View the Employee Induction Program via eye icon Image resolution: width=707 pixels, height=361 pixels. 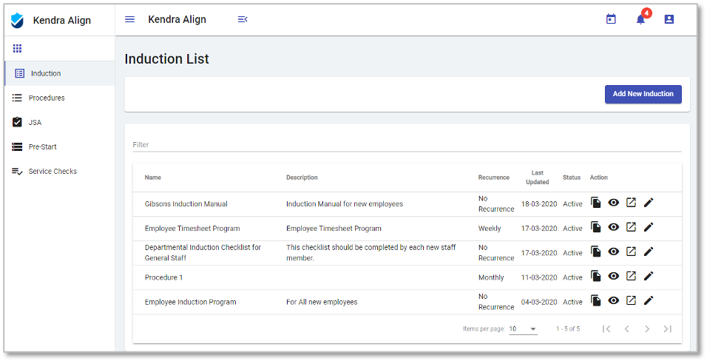[x=613, y=301]
